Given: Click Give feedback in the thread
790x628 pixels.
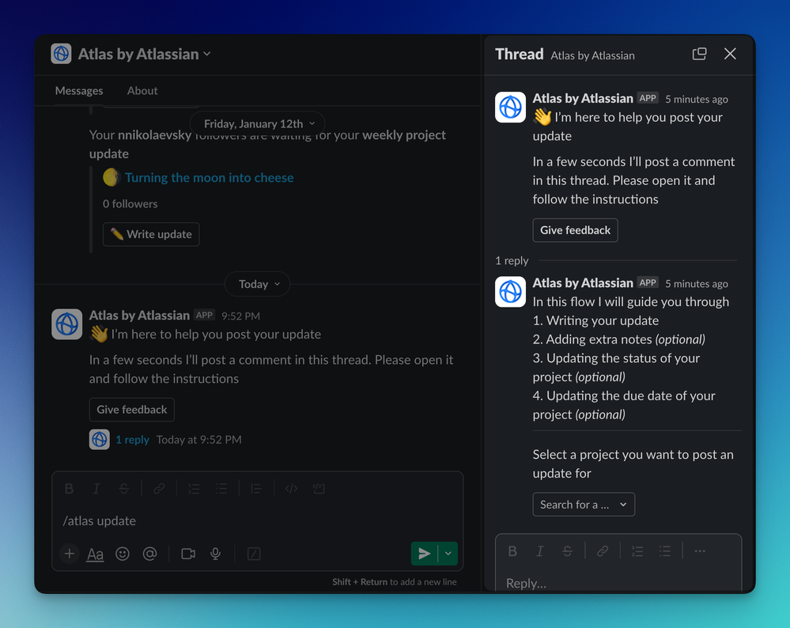Looking at the screenshot, I should click(576, 230).
